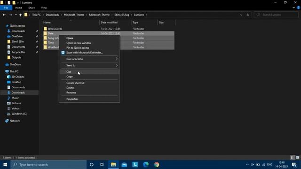Select the @Resources folder
Viewport: 301px width, 169px height.
55,29
